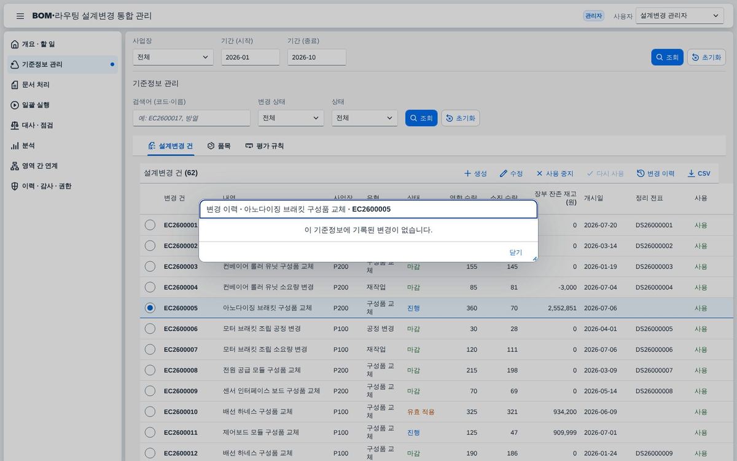737x461 pixels.
Task: Click the play icon beside 일괄 실행
Action: 15,105
